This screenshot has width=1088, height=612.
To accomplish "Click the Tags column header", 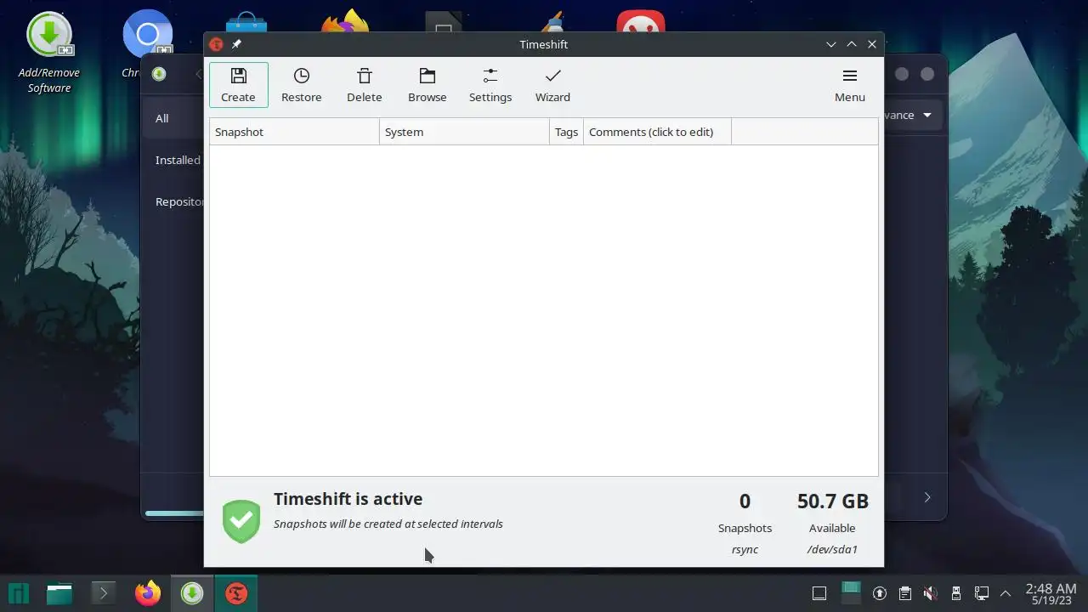I will point(566,132).
